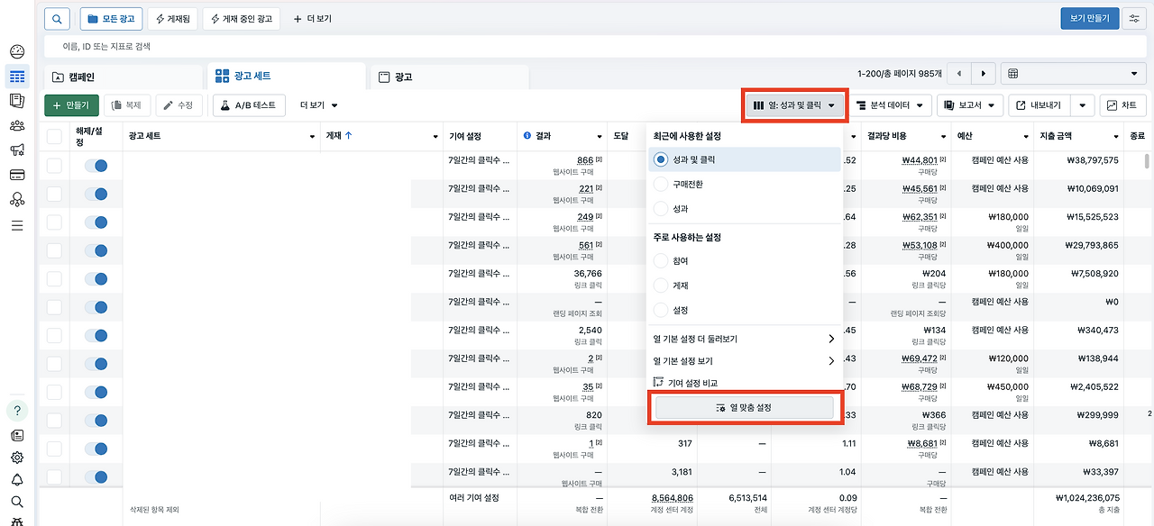
Task: Tick the select-all checkbox in the table header
Action: 54,136
